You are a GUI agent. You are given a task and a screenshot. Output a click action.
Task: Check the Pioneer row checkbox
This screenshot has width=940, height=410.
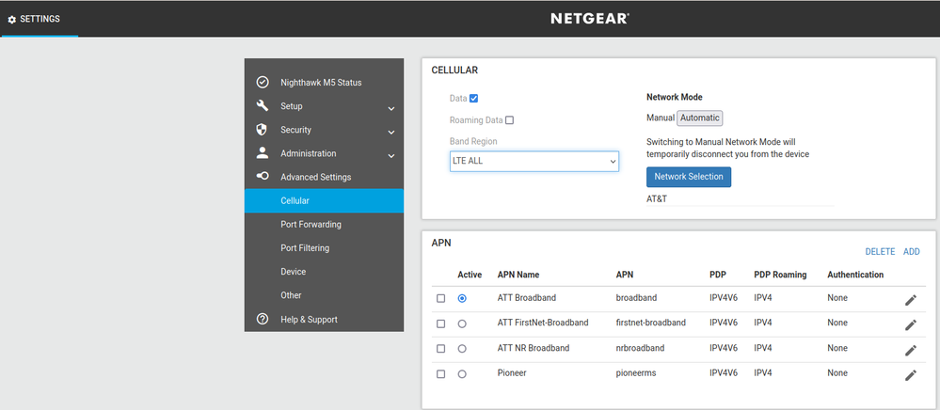440,374
